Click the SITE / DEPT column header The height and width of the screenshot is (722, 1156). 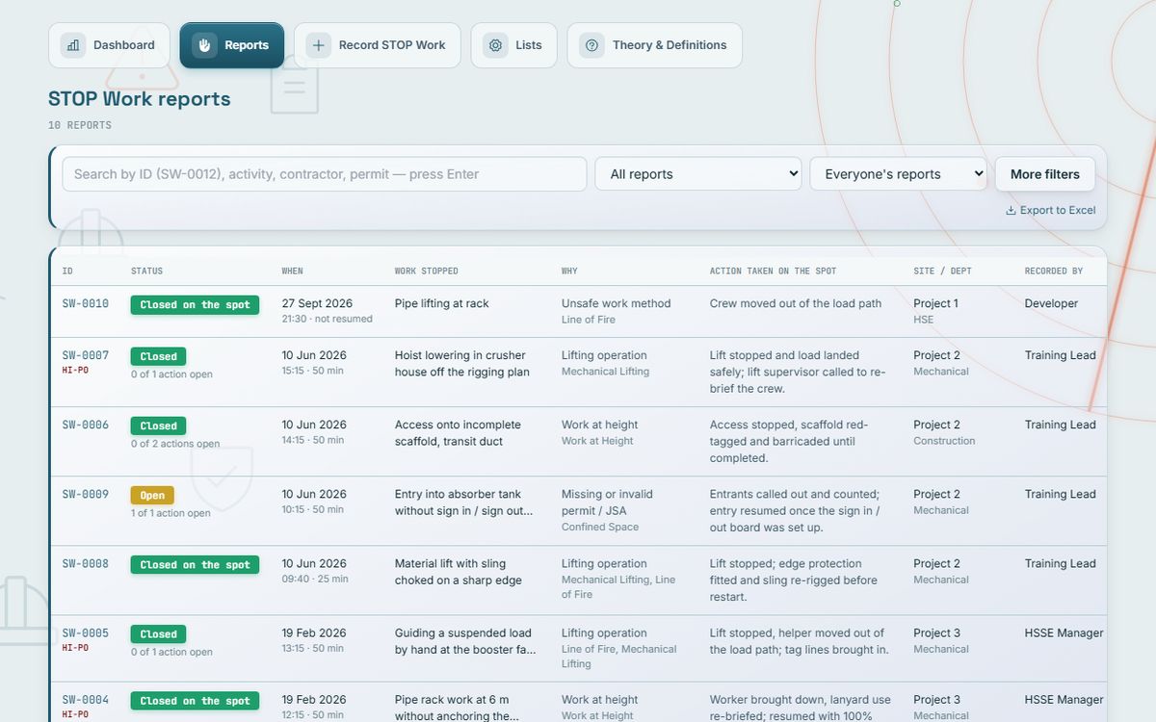tap(942, 271)
